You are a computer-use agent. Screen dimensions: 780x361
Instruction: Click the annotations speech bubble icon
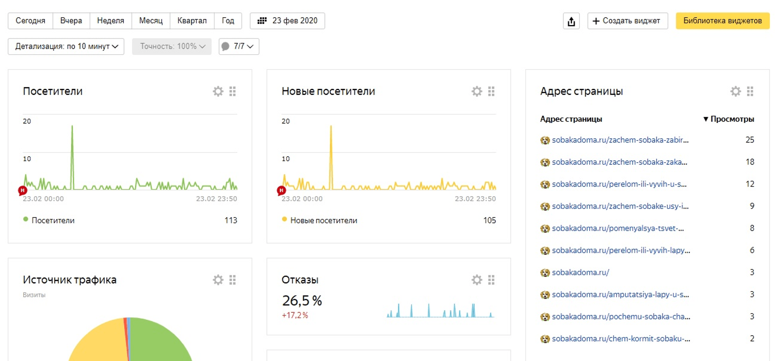(x=225, y=46)
